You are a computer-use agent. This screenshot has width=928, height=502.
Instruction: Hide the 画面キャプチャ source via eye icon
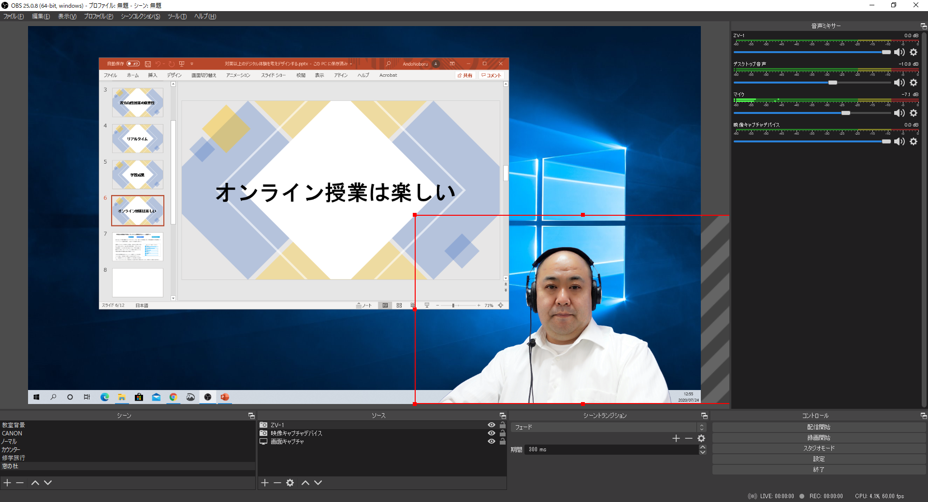click(x=492, y=442)
